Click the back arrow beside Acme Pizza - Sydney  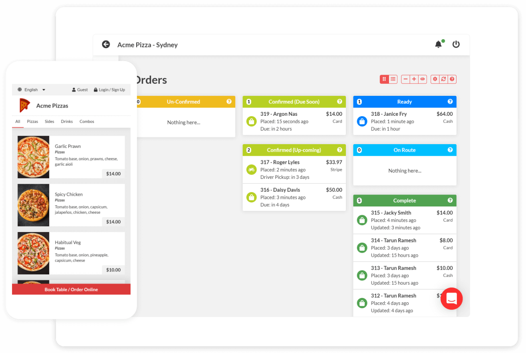(106, 44)
